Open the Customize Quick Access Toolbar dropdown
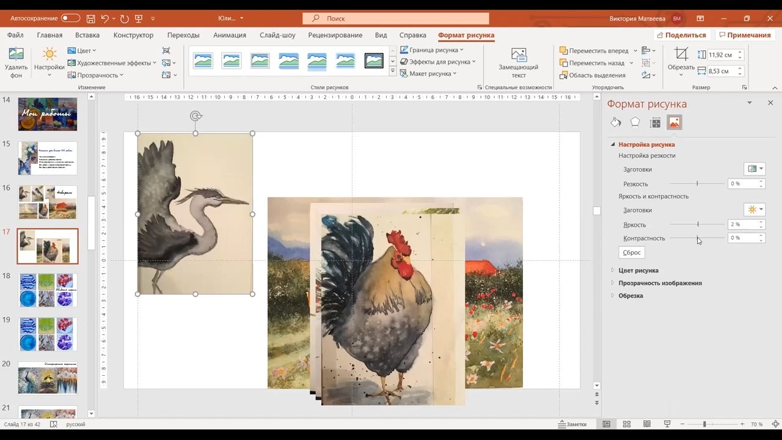The image size is (782, 440). [x=153, y=18]
